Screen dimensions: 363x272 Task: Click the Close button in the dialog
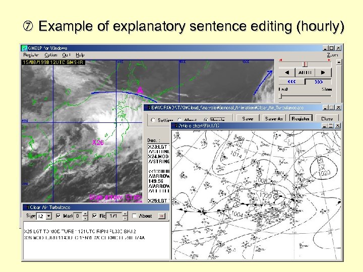click(327, 119)
